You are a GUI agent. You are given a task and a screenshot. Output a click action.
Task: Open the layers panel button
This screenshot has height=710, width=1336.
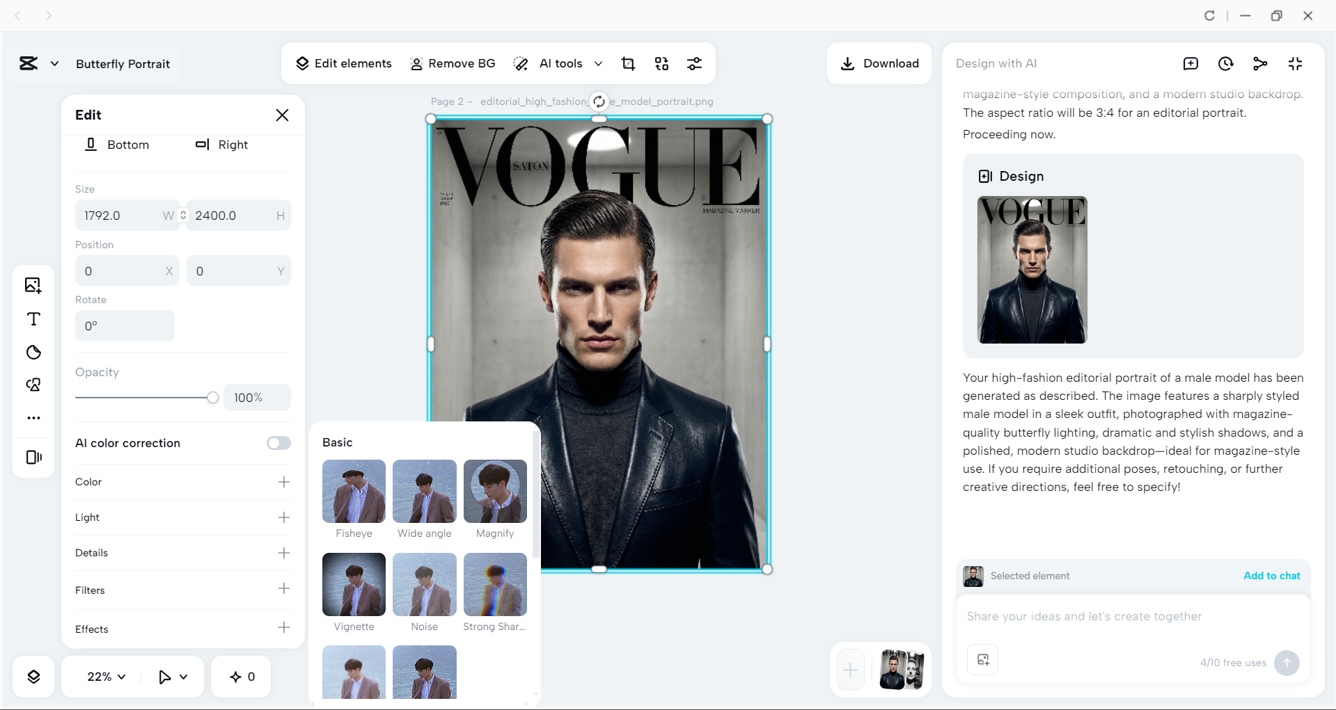pos(33,677)
